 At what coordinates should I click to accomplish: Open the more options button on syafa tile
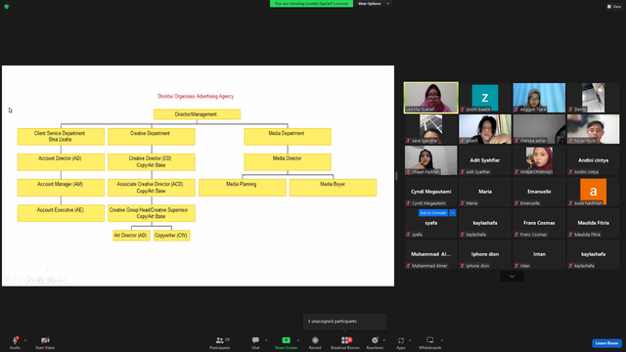click(452, 213)
